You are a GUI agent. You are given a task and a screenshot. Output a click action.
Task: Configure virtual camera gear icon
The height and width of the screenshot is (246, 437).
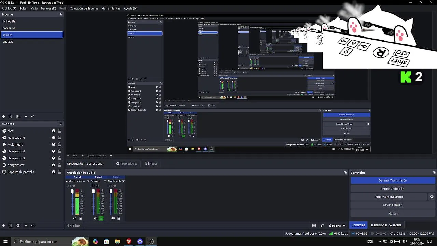point(432,197)
